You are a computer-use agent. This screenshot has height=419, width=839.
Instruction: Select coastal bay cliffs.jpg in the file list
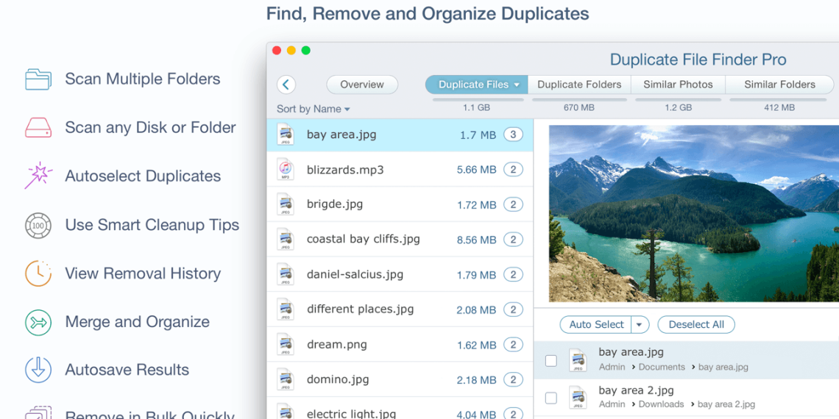[363, 240]
